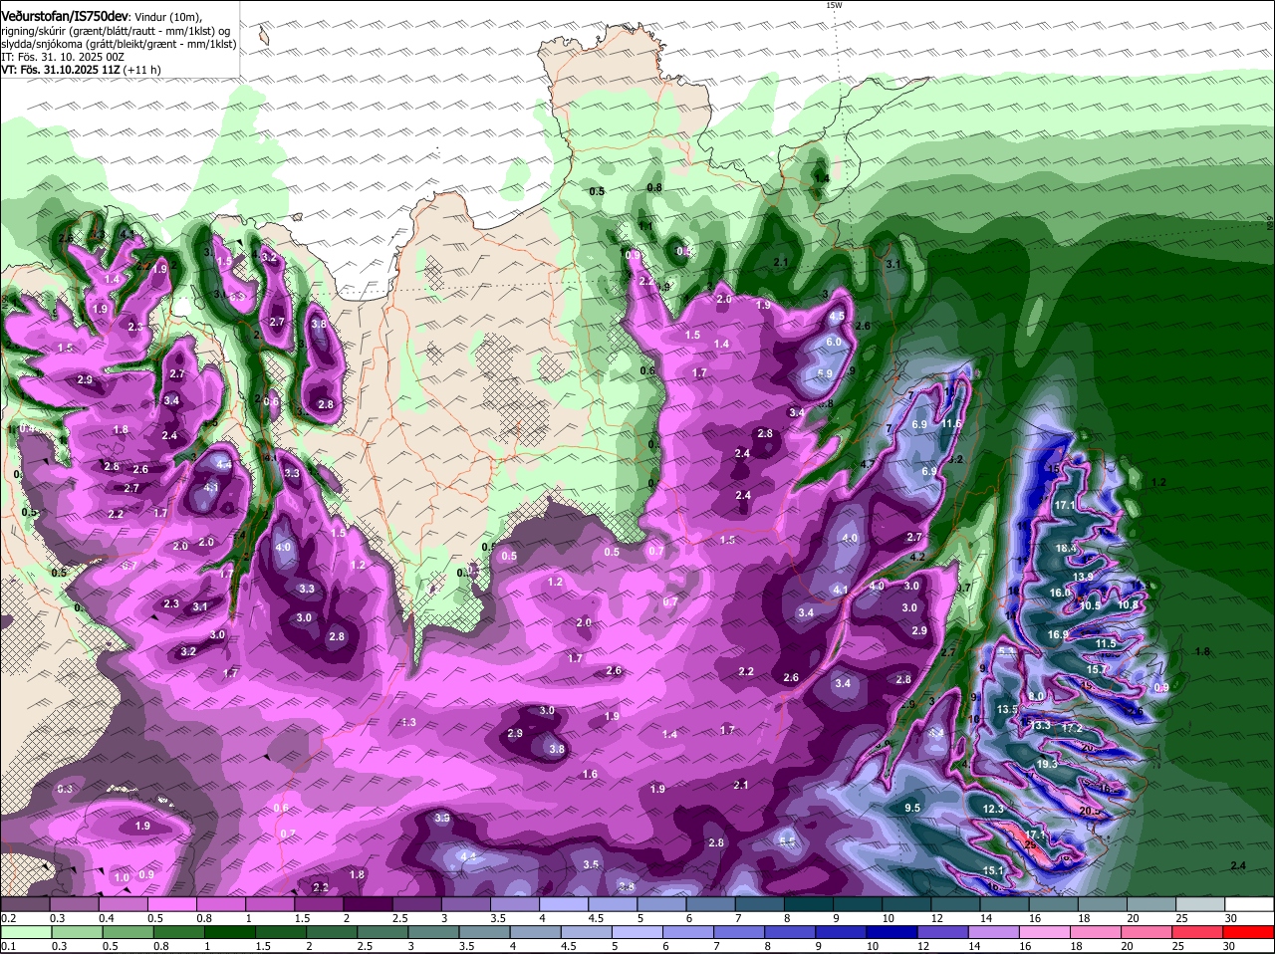The image size is (1275, 954).
Task: Click the 'IT: Fös. 31. 10. 2025 00Z' line
Action: (x=63, y=57)
